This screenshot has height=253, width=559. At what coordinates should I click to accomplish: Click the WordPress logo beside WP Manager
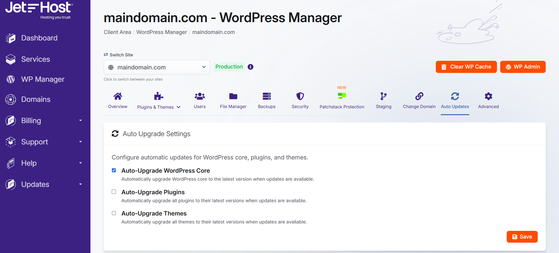pyautogui.click(x=11, y=79)
